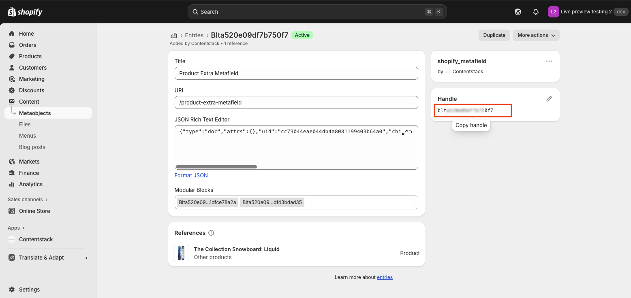Image resolution: width=631 pixels, height=298 pixels.
Task: Open the notifications bell
Action: 536,12
